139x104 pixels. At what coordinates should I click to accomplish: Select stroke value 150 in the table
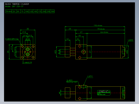(x=35, y=11)
